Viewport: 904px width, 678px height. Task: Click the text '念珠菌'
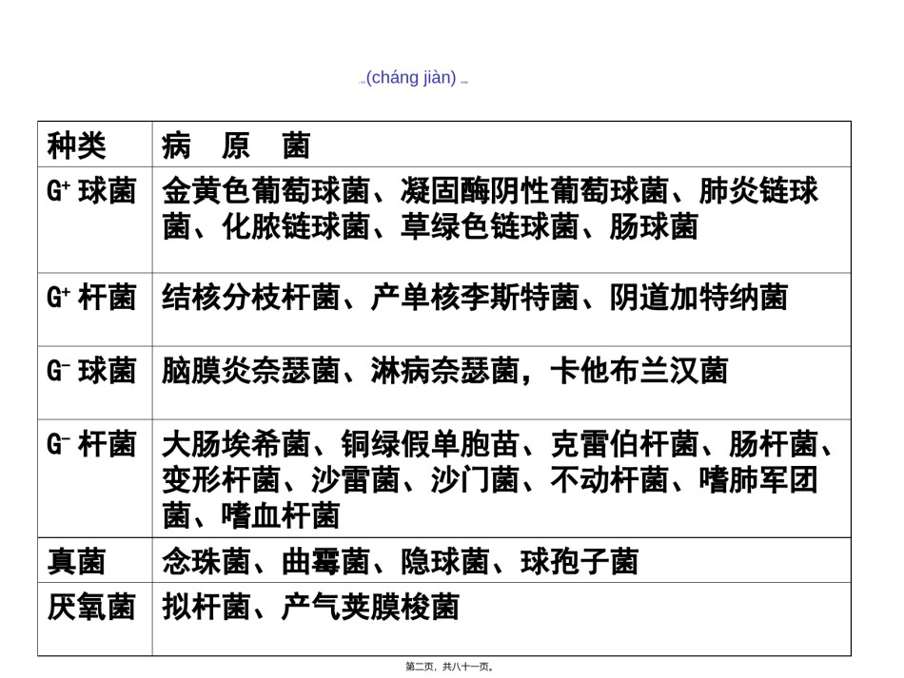pyautogui.click(x=206, y=562)
